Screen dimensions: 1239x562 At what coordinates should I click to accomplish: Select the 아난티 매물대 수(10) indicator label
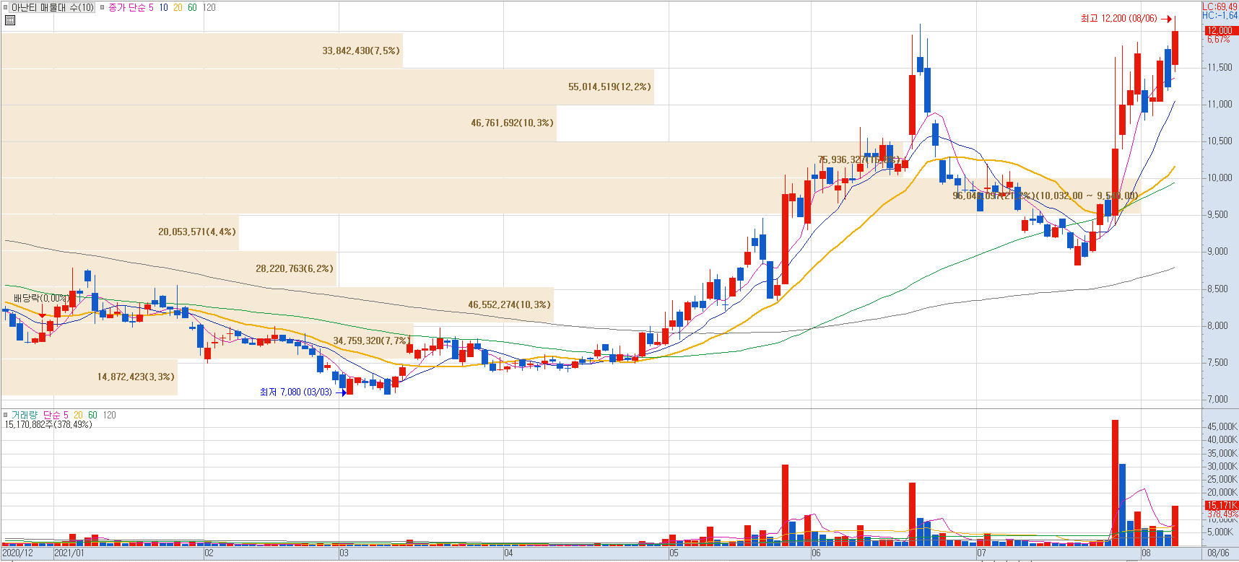[x=53, y=8]
